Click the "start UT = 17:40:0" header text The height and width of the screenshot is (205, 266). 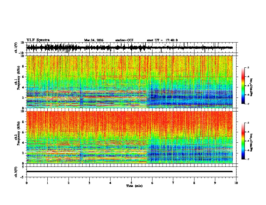coord(162,40)
